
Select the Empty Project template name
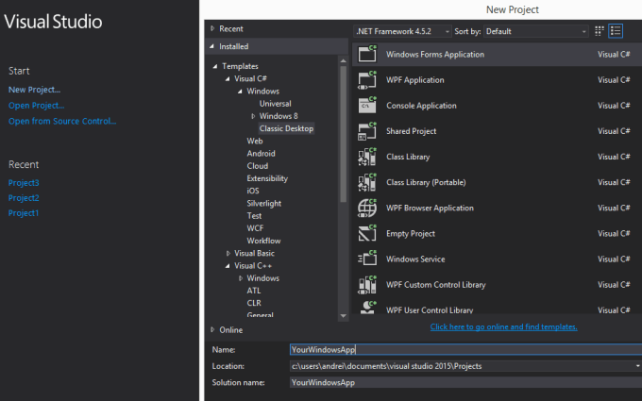(411, 234)
